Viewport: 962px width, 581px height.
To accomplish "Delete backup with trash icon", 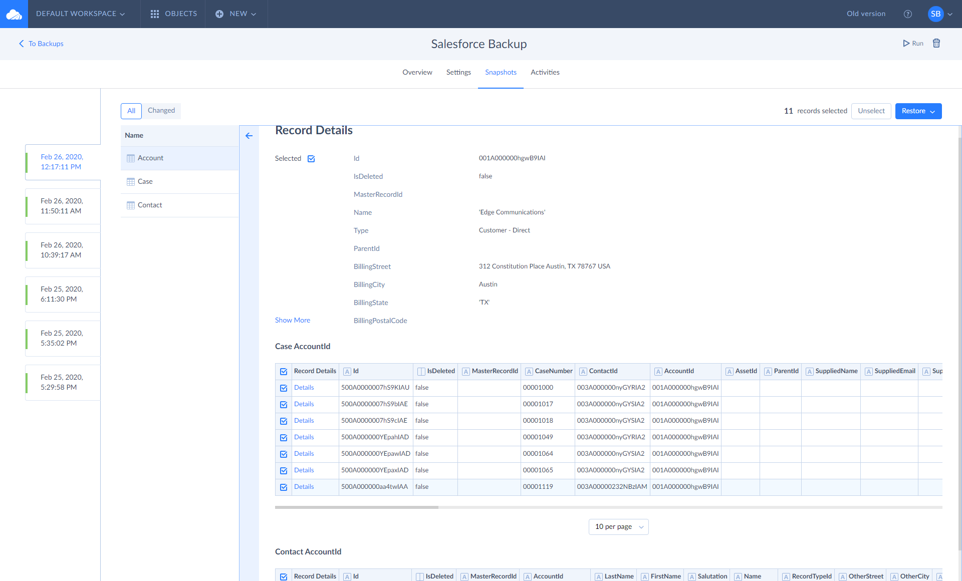I will [x=936, y=44].
